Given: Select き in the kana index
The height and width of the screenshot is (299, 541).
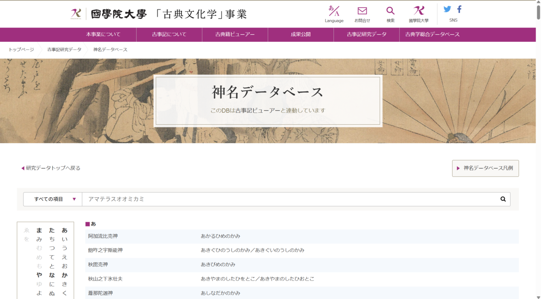Looking at the screenshot, I should click(x=64, y=284).
